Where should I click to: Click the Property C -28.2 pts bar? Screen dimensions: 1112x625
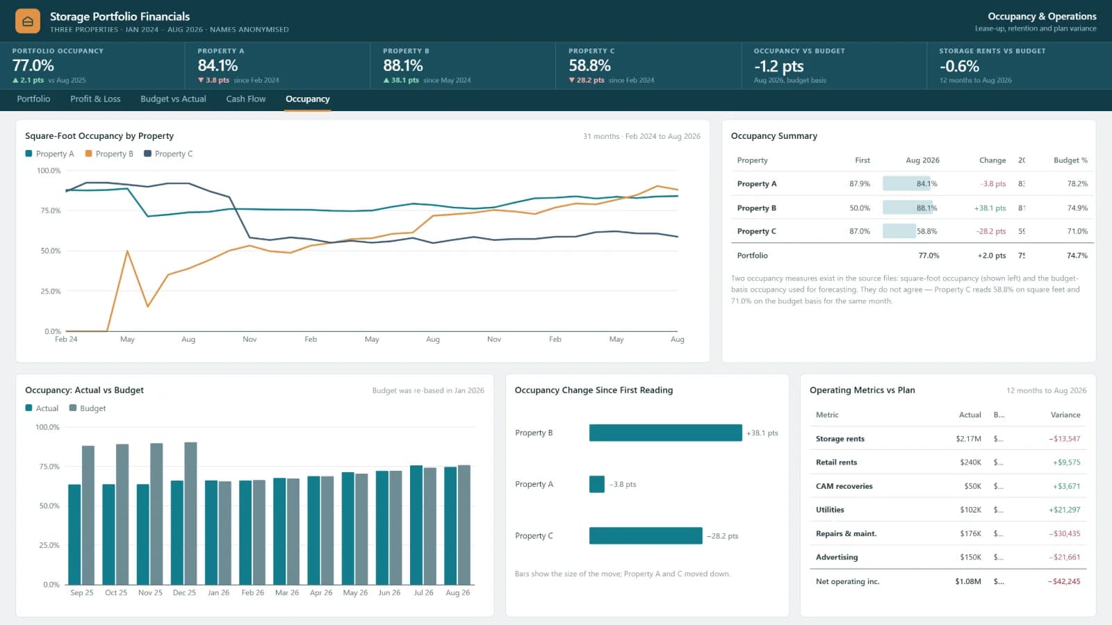pos(646,535)
